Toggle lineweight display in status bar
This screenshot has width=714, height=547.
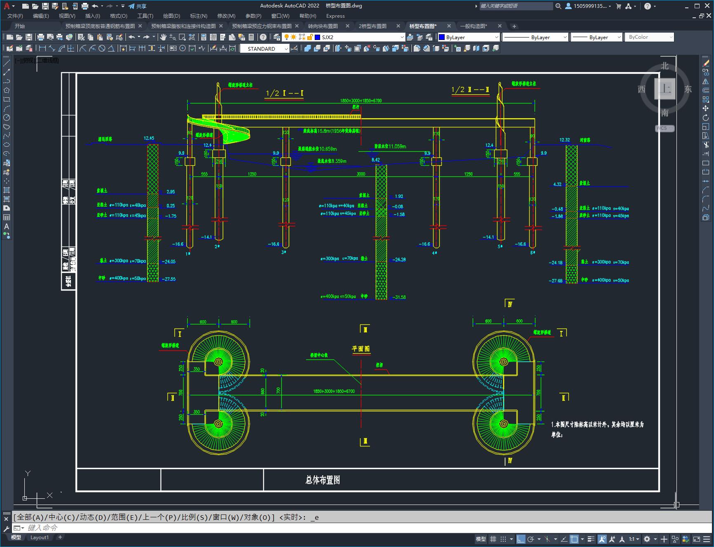click(x=591, y=539)
